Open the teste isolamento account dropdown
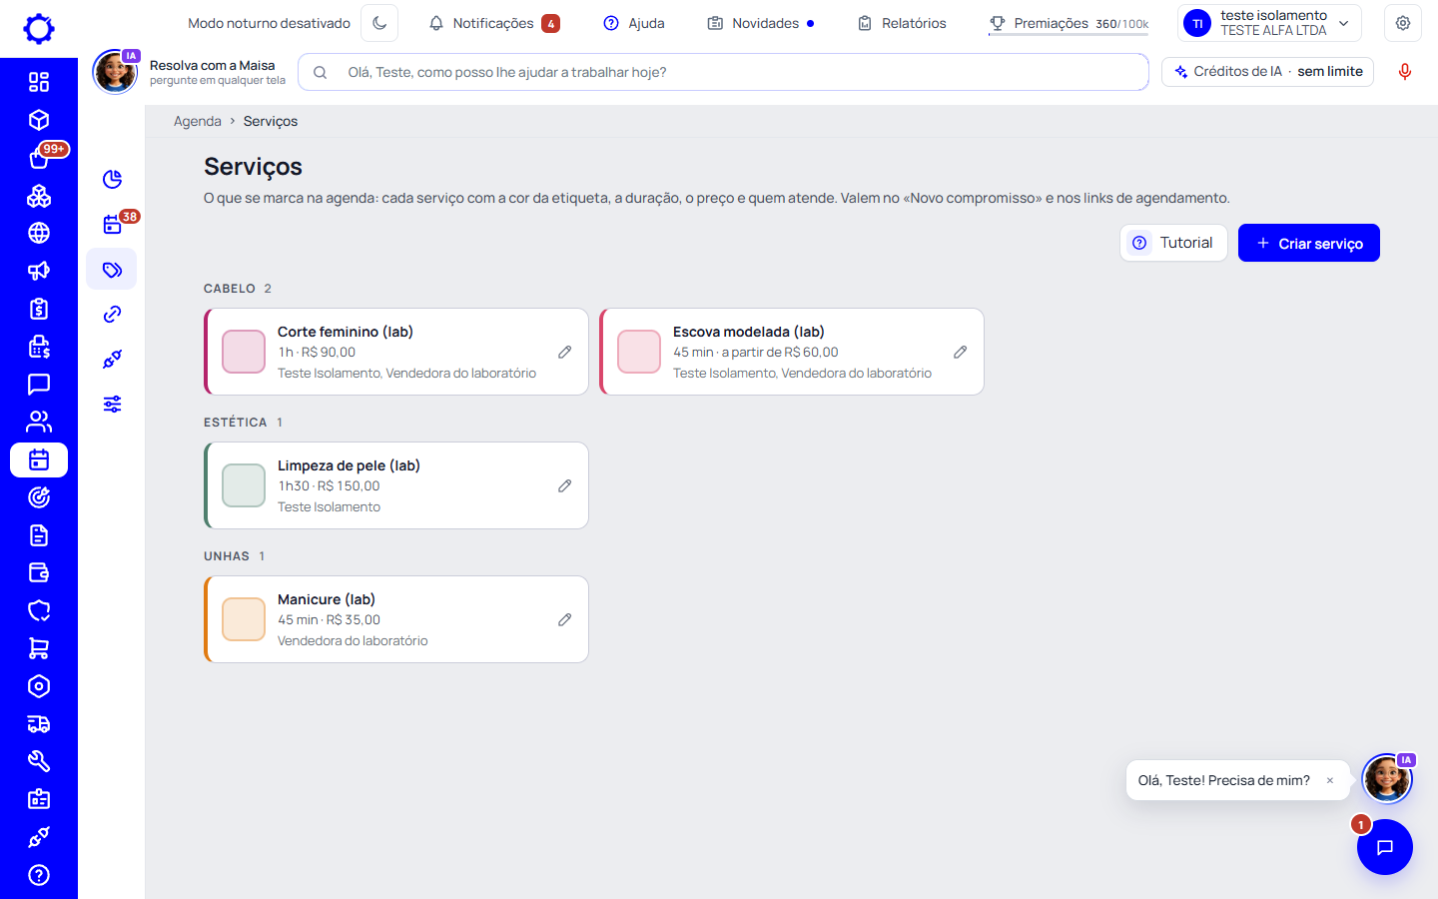The height and width of the screenshot is (899, 1438). tap(1270, 23)
